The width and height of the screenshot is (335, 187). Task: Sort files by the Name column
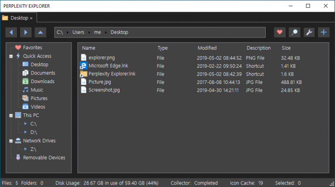pos(89,48)
